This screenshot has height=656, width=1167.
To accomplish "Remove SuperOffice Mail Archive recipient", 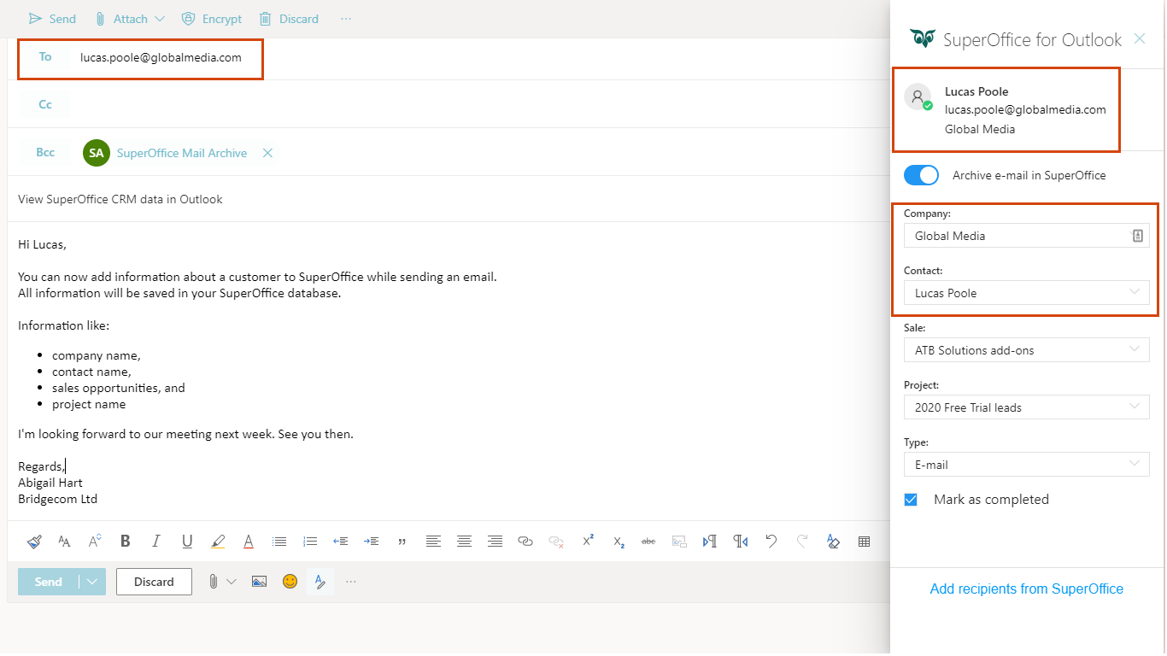I will (267, 153).
